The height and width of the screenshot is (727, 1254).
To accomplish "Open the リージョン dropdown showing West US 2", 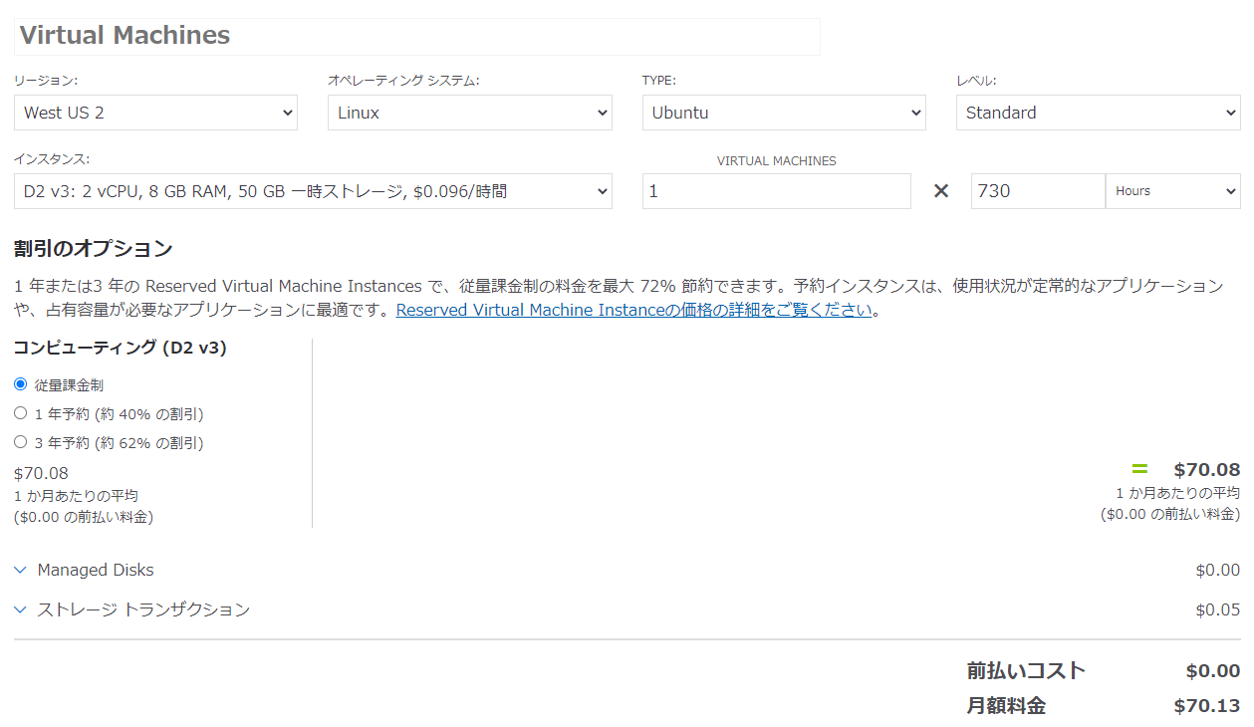I will click(155, 113).
